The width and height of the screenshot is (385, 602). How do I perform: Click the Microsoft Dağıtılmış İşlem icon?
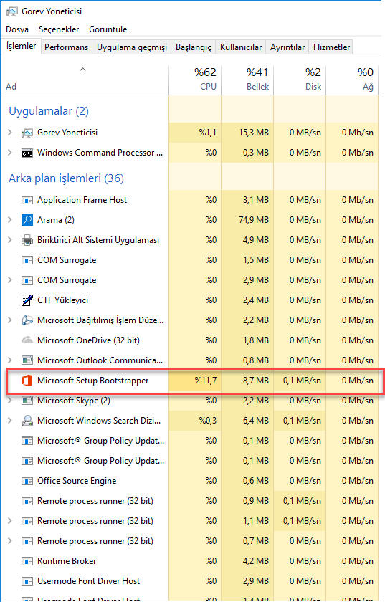[27, 320]
